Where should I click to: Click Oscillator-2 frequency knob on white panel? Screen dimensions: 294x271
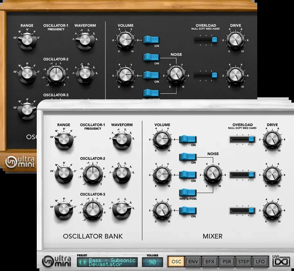point(93,174)
